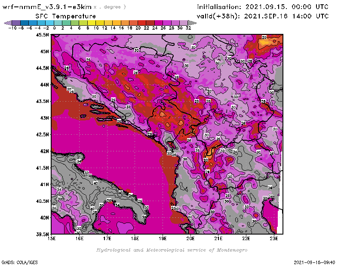344x265 pixels.
Task: Click the 39.5N latitude axis label
Action: (x=42, y=235)
